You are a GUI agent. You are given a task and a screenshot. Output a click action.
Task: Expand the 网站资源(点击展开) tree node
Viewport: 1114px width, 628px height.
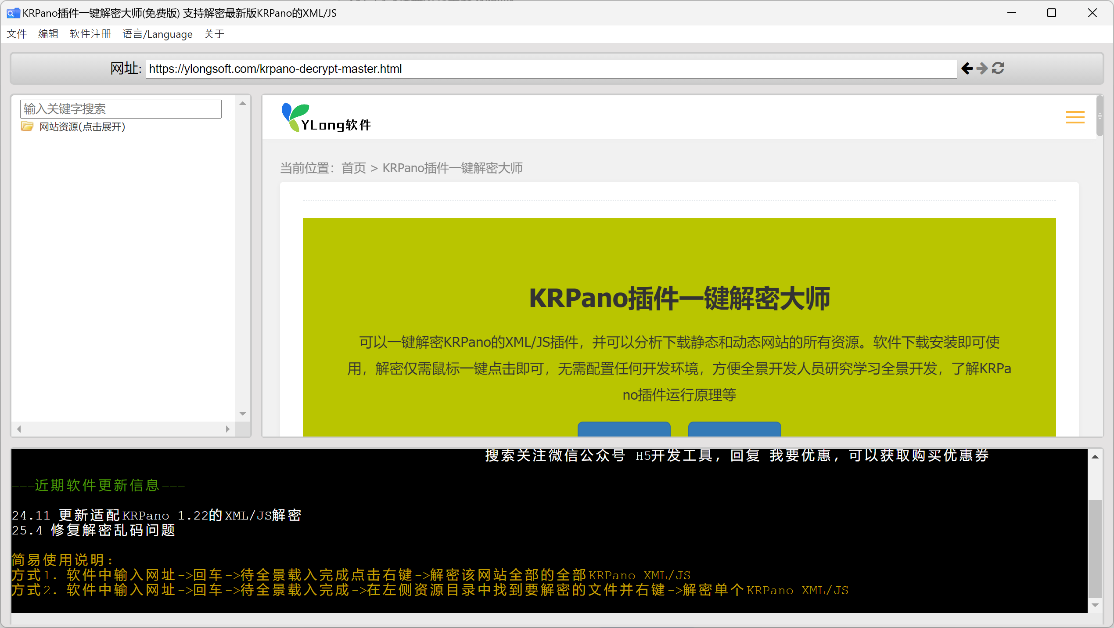click(82, 127)
